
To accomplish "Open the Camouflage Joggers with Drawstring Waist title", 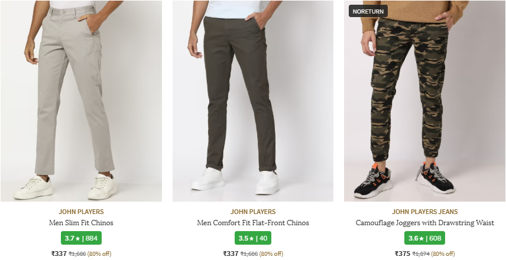I will 424,223.
